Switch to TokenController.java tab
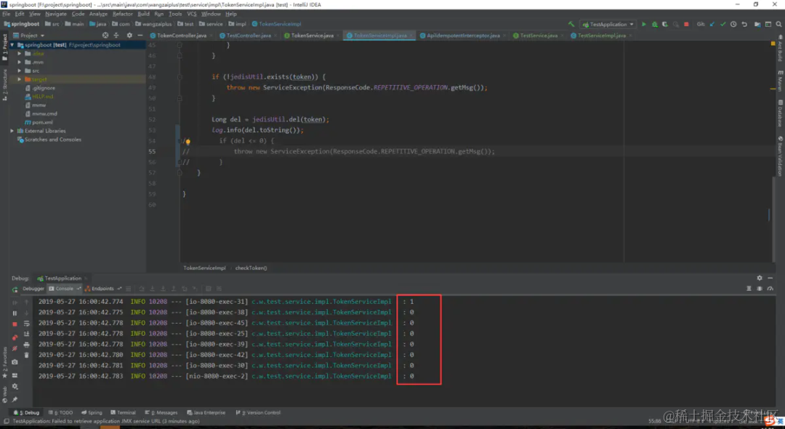Image resolution: width=785 pixels, height=429 pixels. click(x=181, y=36)
